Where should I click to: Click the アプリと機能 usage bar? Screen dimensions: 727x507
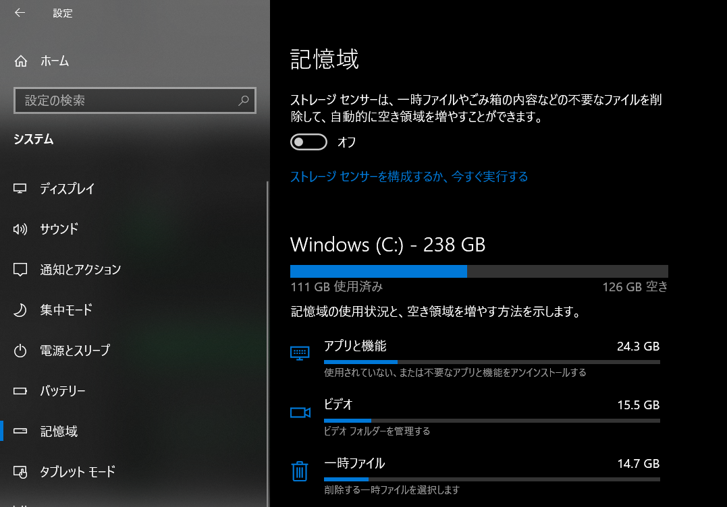[x=492, y=362]
